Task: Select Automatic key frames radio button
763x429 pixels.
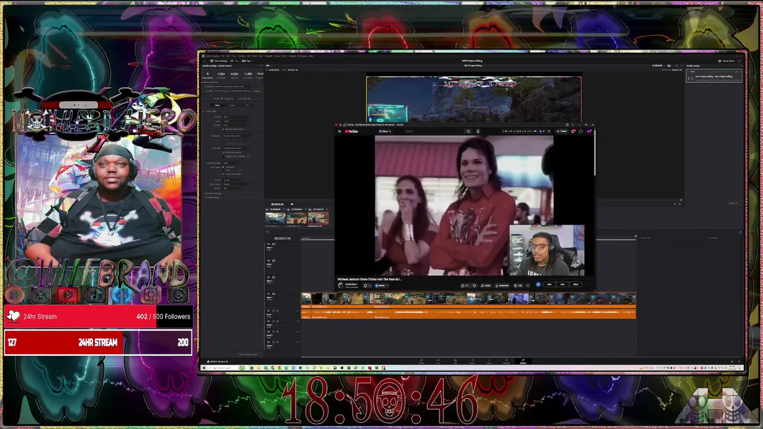Action: tap(223, 167)
